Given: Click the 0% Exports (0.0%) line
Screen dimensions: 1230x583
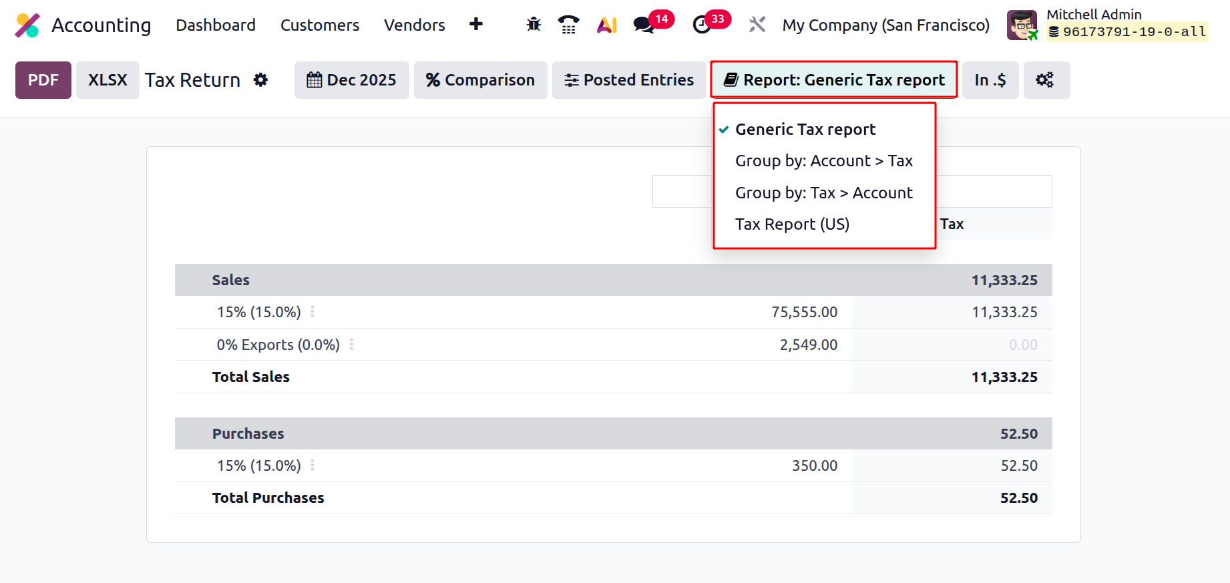Looking at the screenshot, I should 278,345.
